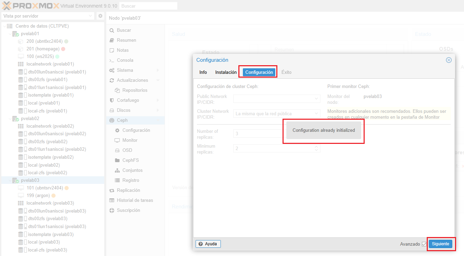464x256 pixels.
Task: Click the Historial de tareas list icon
Action: [x=112, y=200]
